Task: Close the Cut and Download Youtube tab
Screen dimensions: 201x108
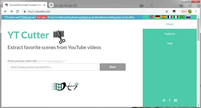Action: point(44,5)
